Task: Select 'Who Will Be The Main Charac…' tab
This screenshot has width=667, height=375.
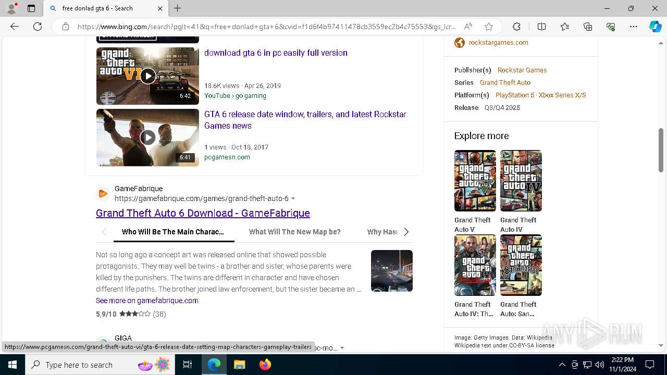Action: click(172, 232)
